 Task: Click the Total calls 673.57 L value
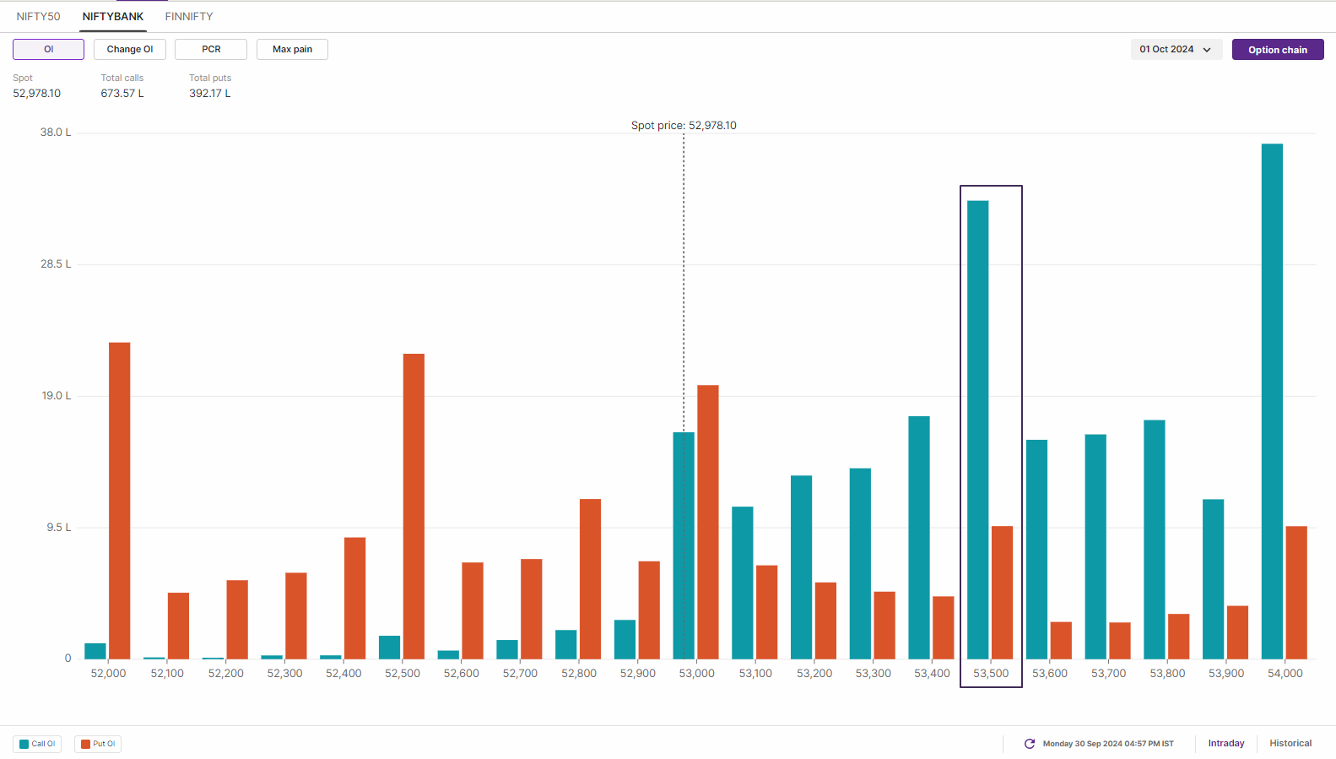(x=122, y=93)
